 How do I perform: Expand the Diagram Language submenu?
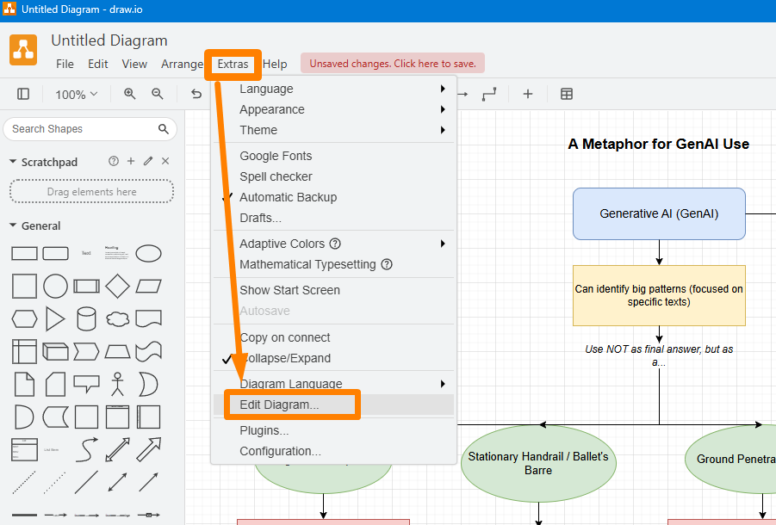333,384
